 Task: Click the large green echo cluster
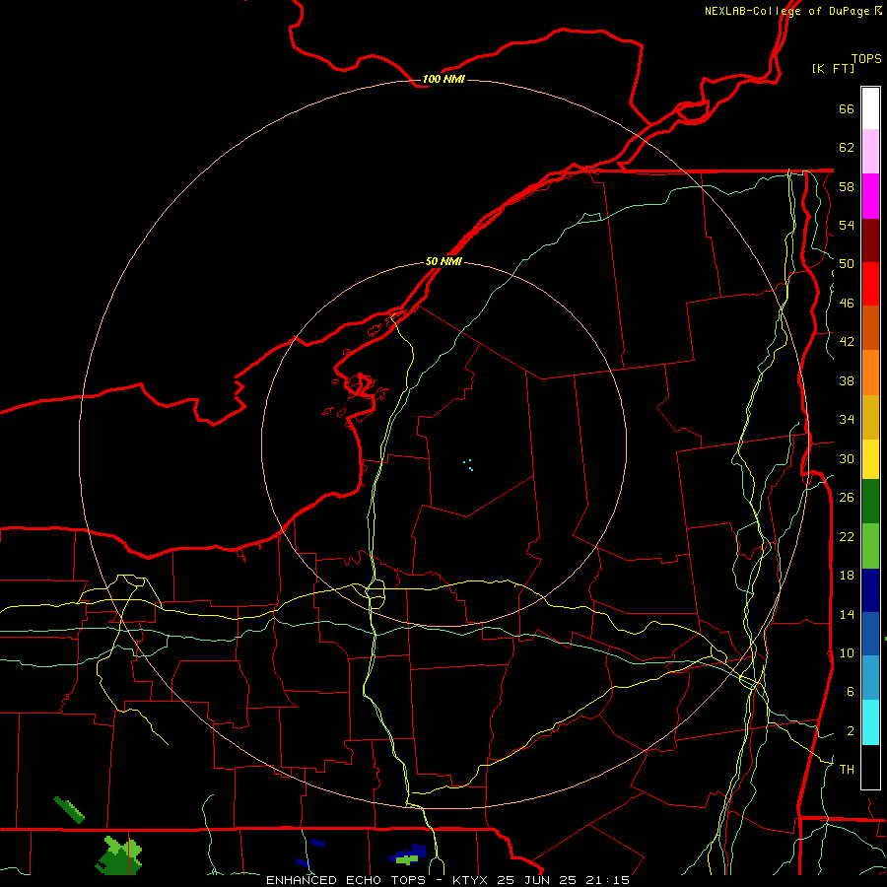click(119, 855)
